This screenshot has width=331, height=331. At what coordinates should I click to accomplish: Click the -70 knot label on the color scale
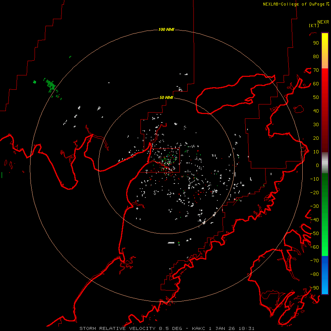click(x=314, y=261)
